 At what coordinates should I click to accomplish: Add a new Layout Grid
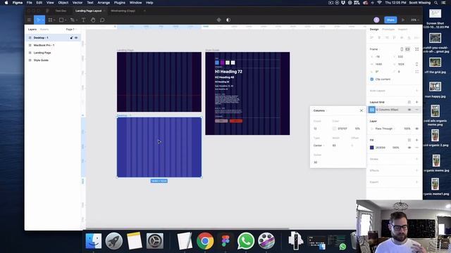click(x=416, y=102)
